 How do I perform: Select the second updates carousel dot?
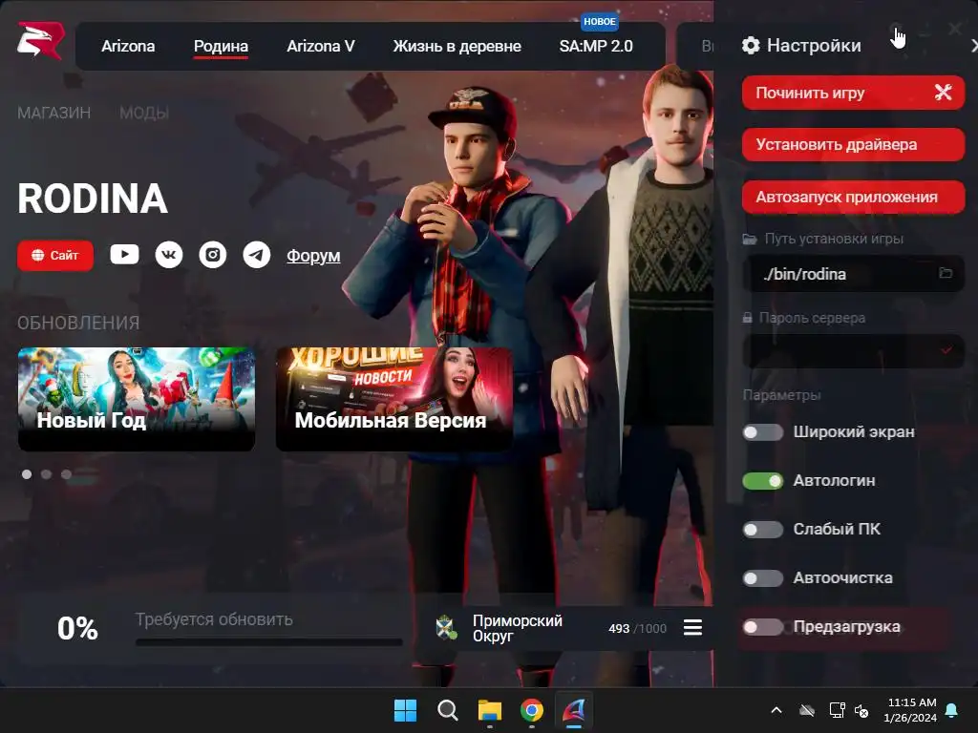[x=46, y=474]
